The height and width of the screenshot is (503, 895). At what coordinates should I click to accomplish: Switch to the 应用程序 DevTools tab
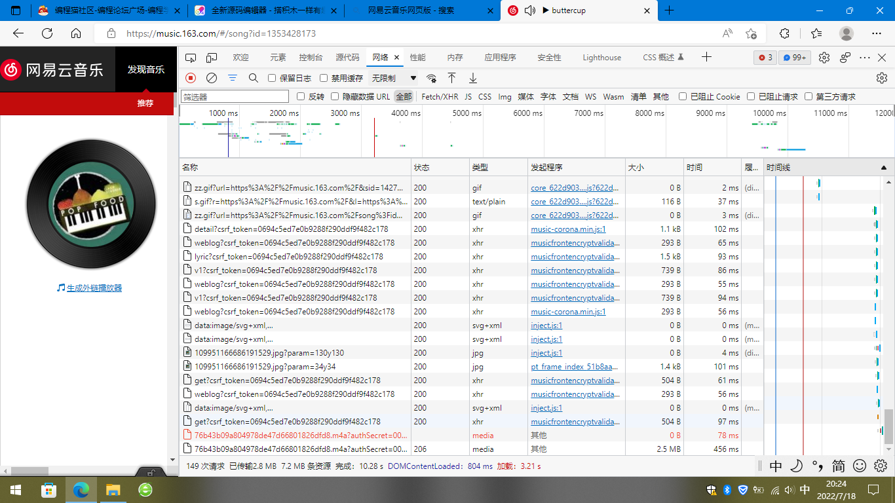[500, 58]
